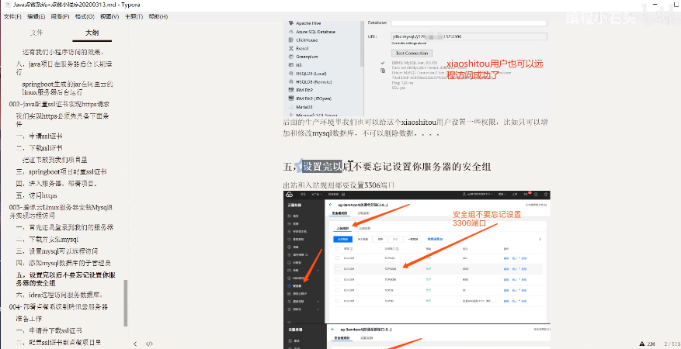Go to 二，配置ssl证书到点餐项目里
The width and height of the screenshot is (681, 349).
click(59, 343)
